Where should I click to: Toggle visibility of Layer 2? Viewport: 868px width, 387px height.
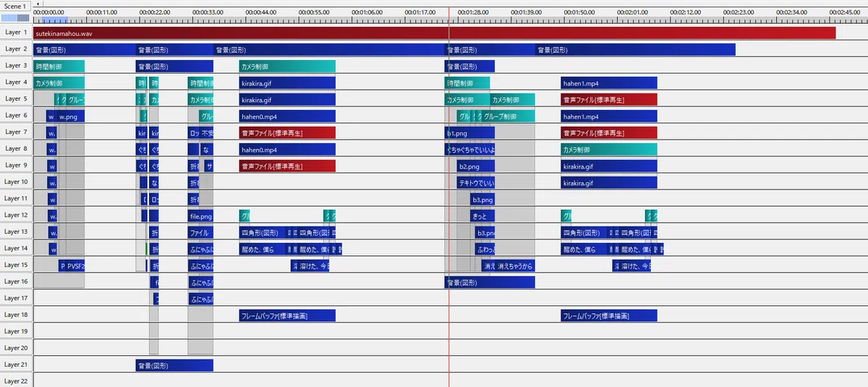click(x=16, y=49)
